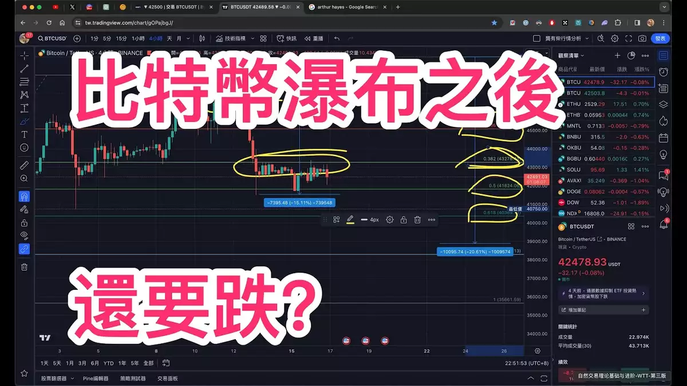Start bar replay with 重播
Screen dimensions: 687x386
(314, 38)
